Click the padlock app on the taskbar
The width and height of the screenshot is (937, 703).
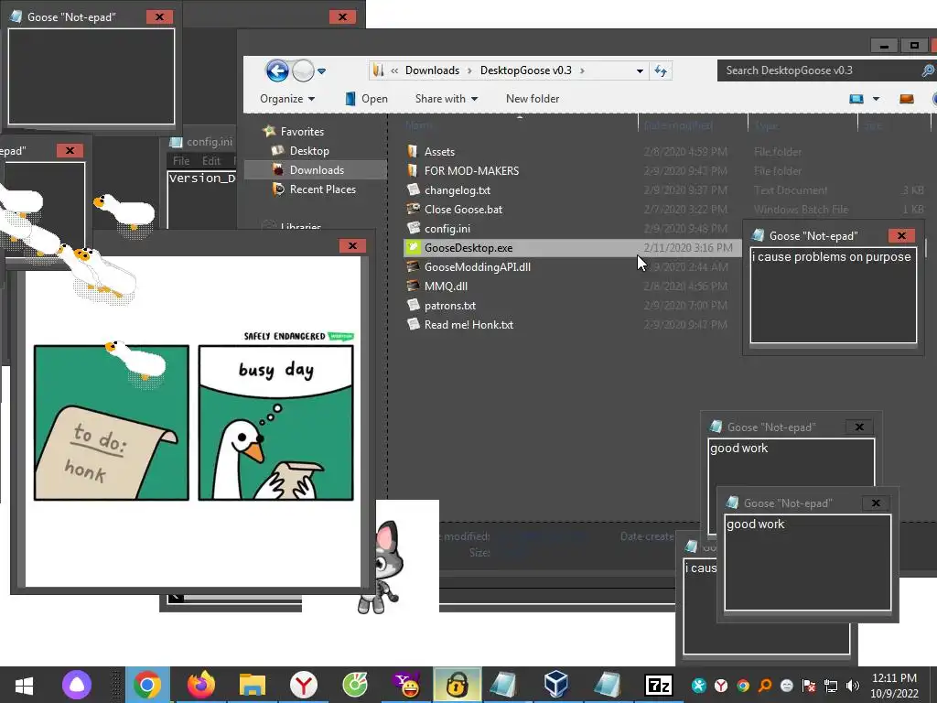tap(458, 685)
